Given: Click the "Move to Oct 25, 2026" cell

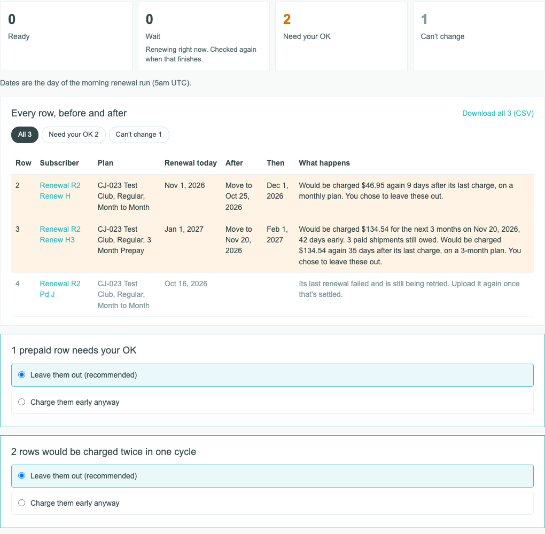Looking at the screenshot, I should (239, 197).
